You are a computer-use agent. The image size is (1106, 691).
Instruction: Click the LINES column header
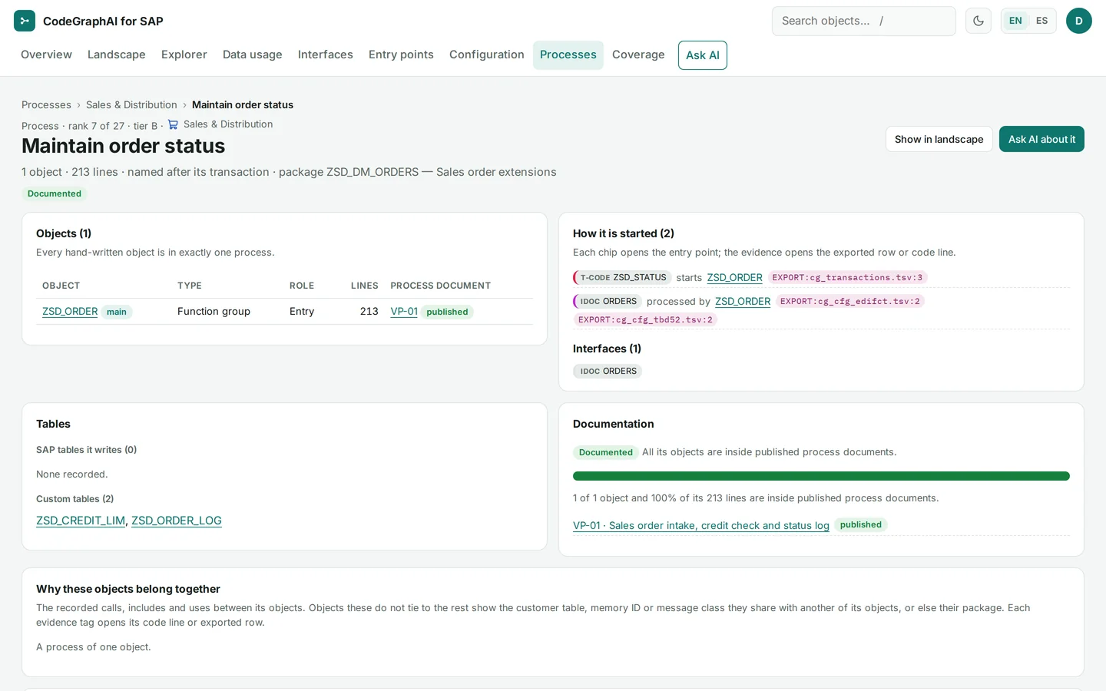(364, 286)
